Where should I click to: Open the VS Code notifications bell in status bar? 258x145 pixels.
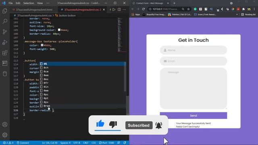click(x=125, y=143)
